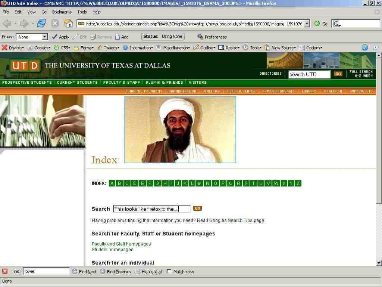Open the address bar history dropdown
382x287 pixels.
[307, 24]
